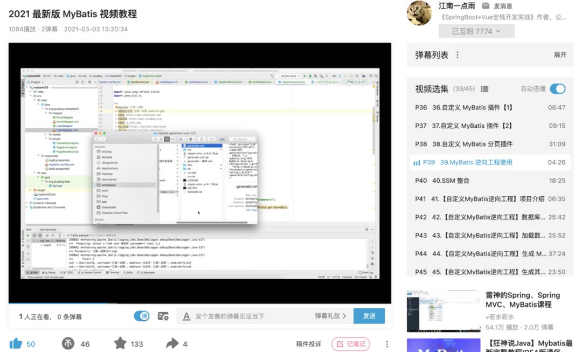Give coins using the coin icon
The width and height of the screenshot is (582, 352).
pos(68,344)
